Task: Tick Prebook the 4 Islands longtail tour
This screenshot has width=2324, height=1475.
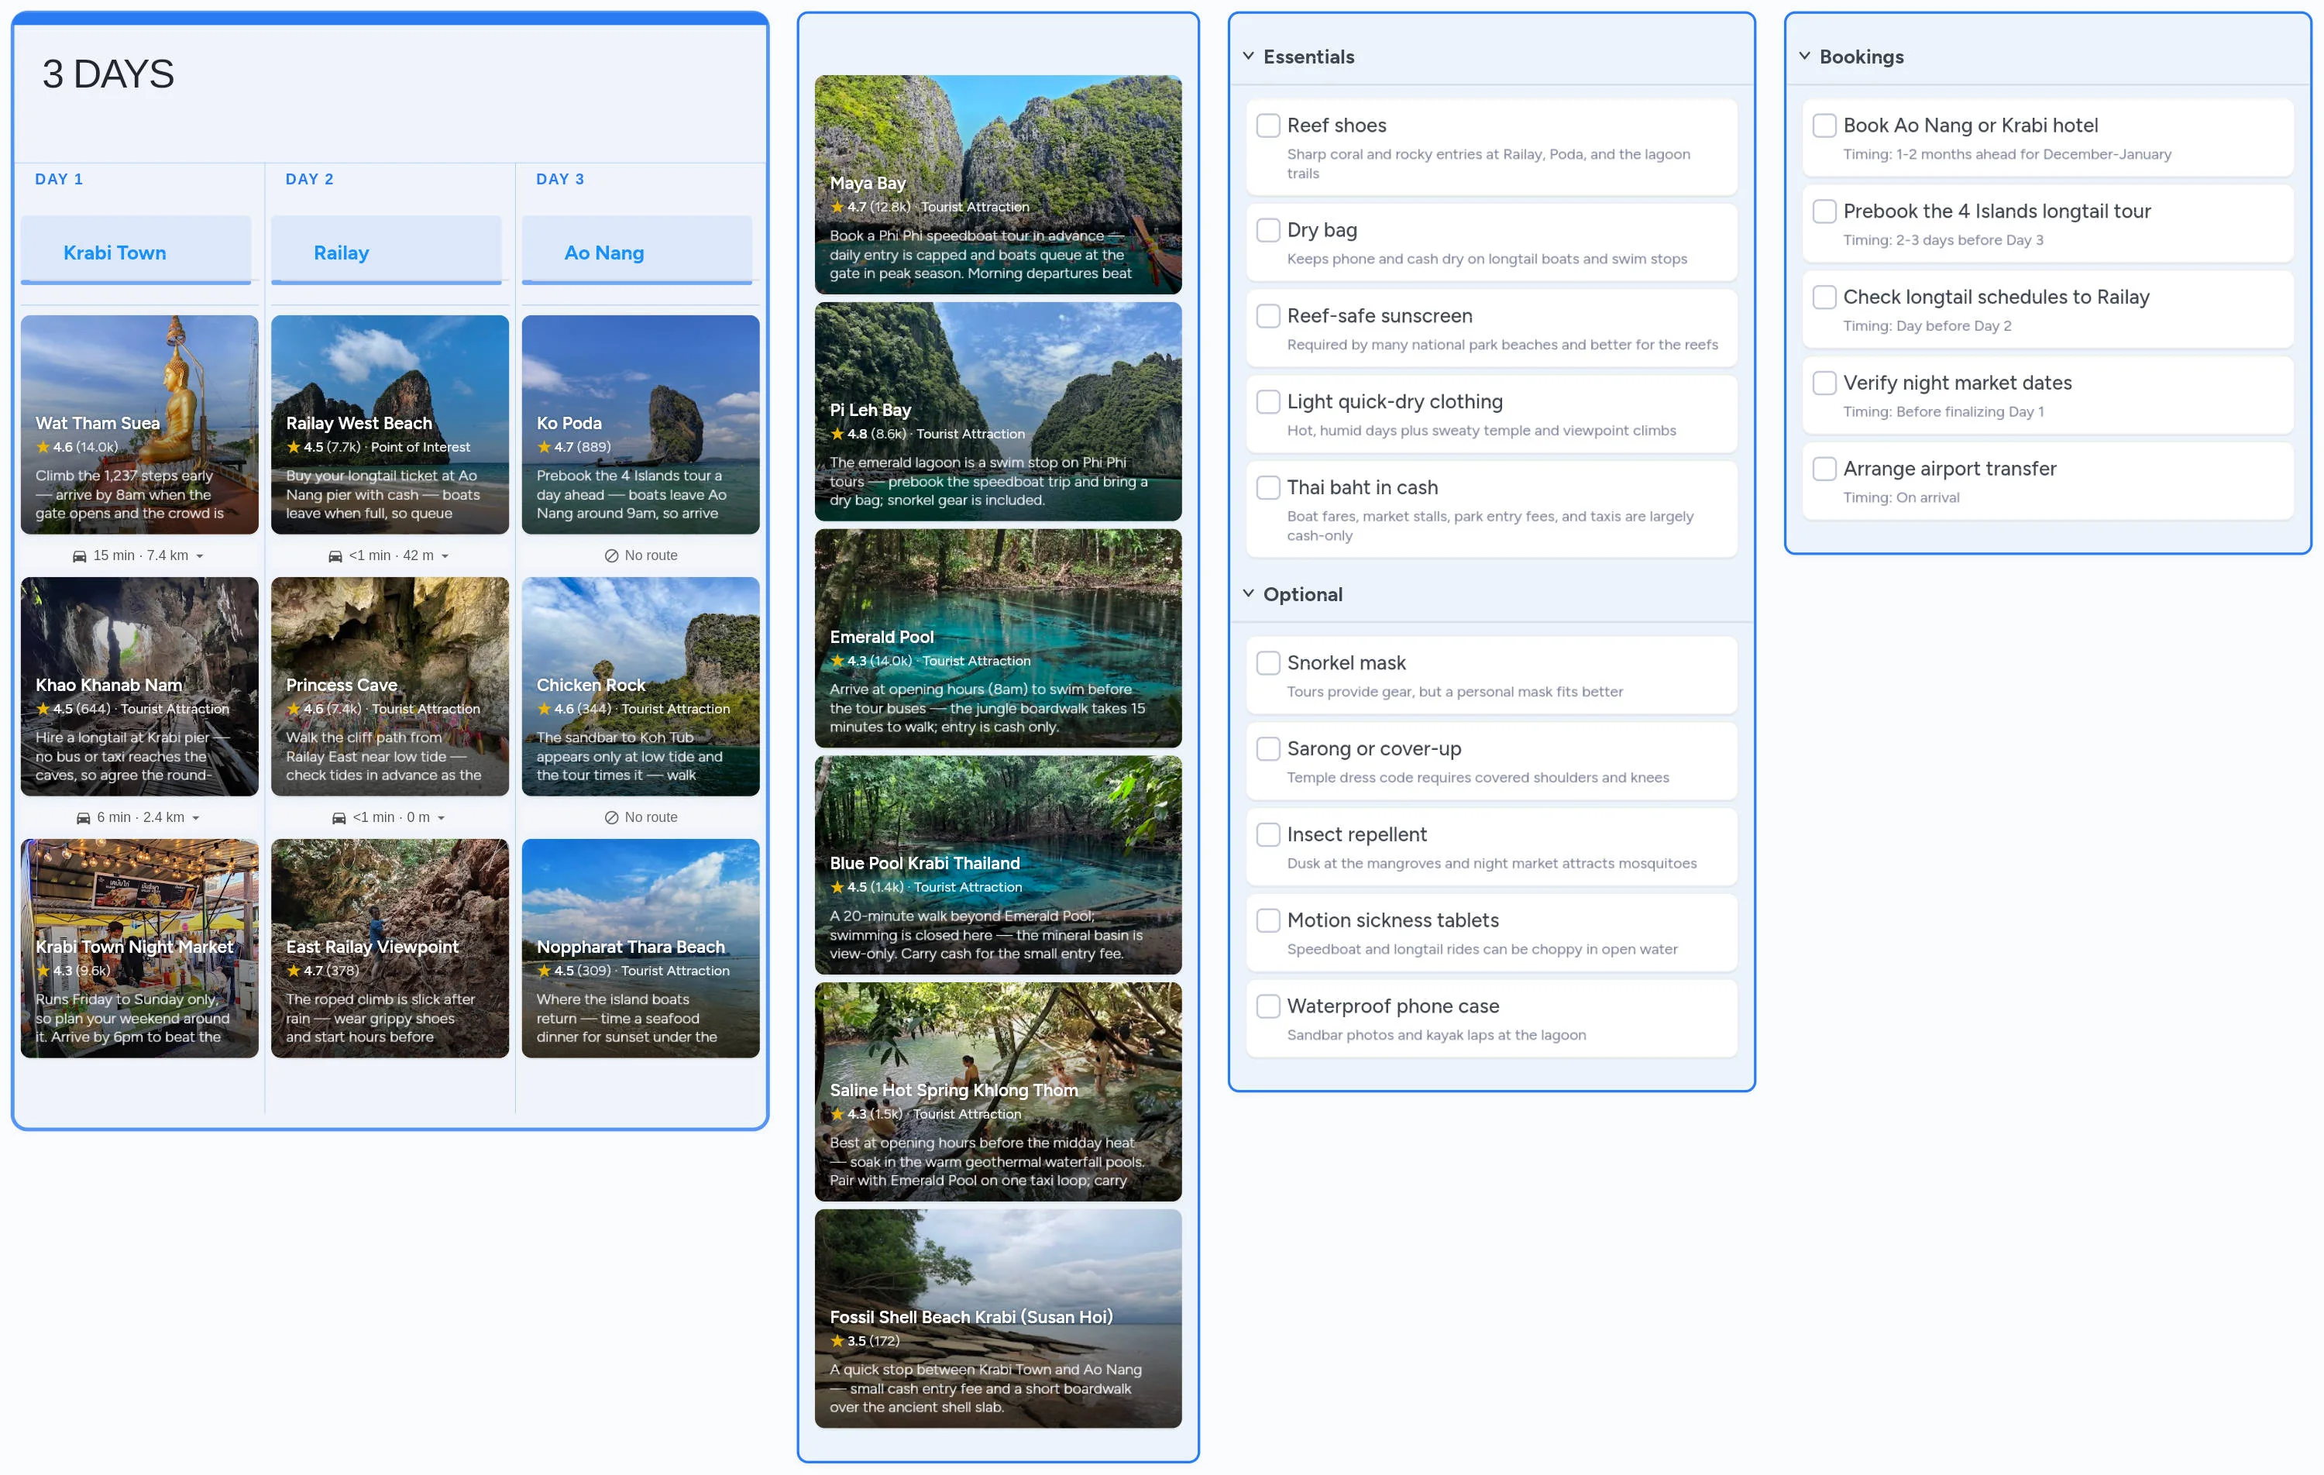Action: (1824, 211)
